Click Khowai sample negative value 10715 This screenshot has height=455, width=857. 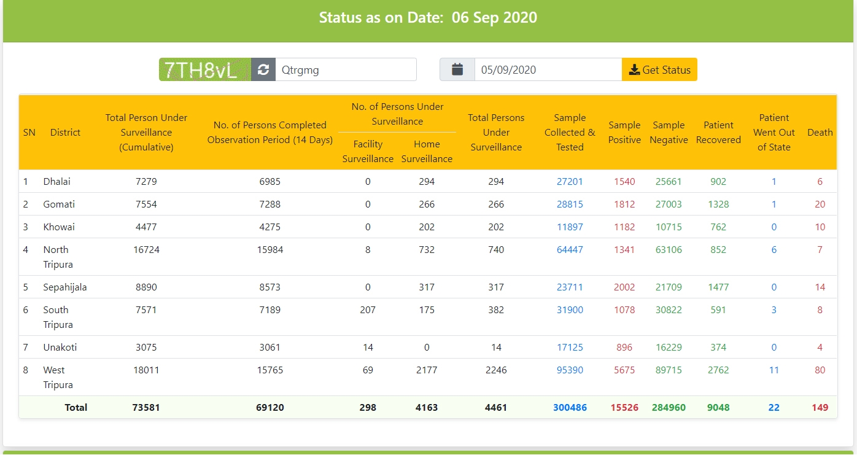[669, 227]
